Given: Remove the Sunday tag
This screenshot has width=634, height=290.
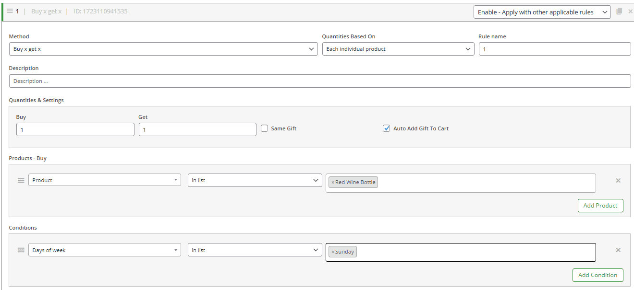Looking at the screenshot, I should pyautogui.click(x=333, y=252).
